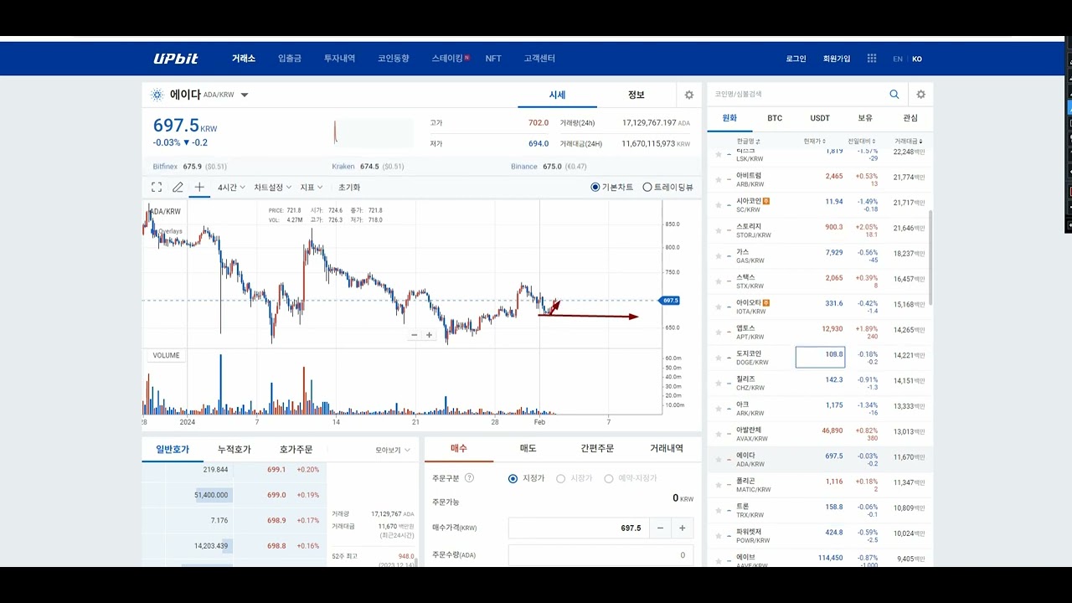
Task: Open 지표 indicators dropdown
Action: click(312, 188)
